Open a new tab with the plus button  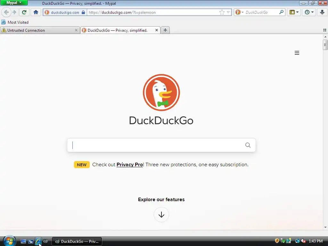tap(165, 30)
